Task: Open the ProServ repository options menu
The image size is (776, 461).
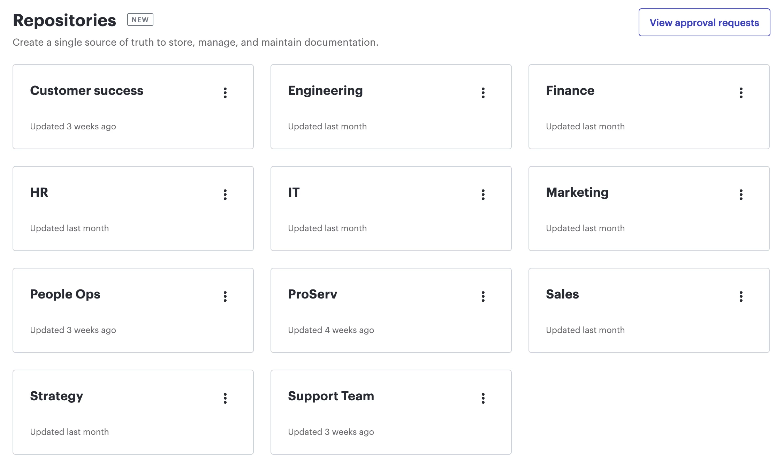Action: coord(483,296)
